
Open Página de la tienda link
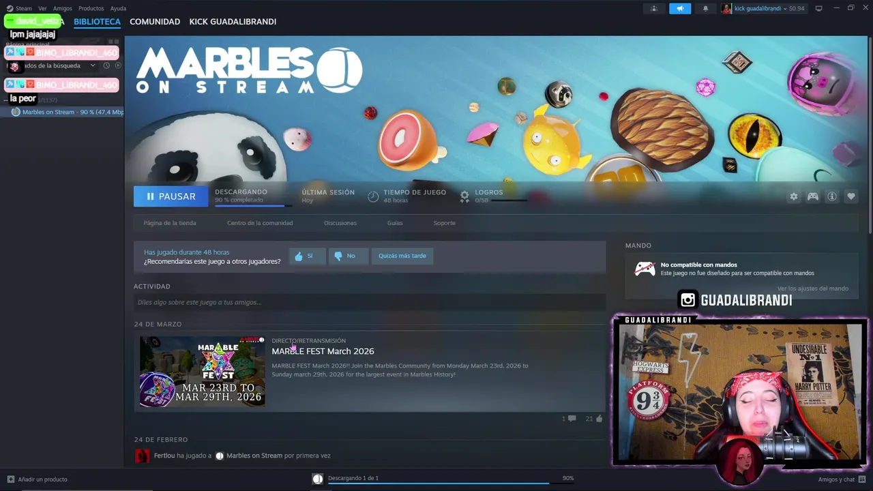[x=170, y=223]
